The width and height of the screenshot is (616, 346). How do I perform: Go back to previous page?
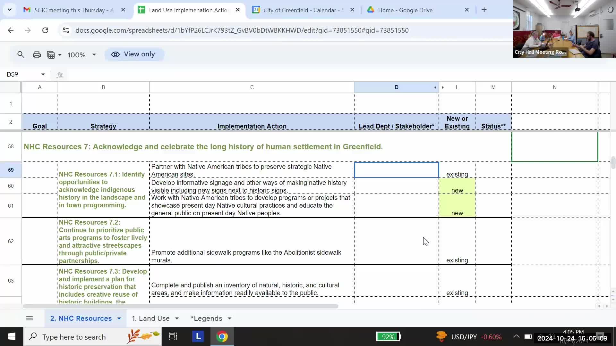(x=11, y=30)
